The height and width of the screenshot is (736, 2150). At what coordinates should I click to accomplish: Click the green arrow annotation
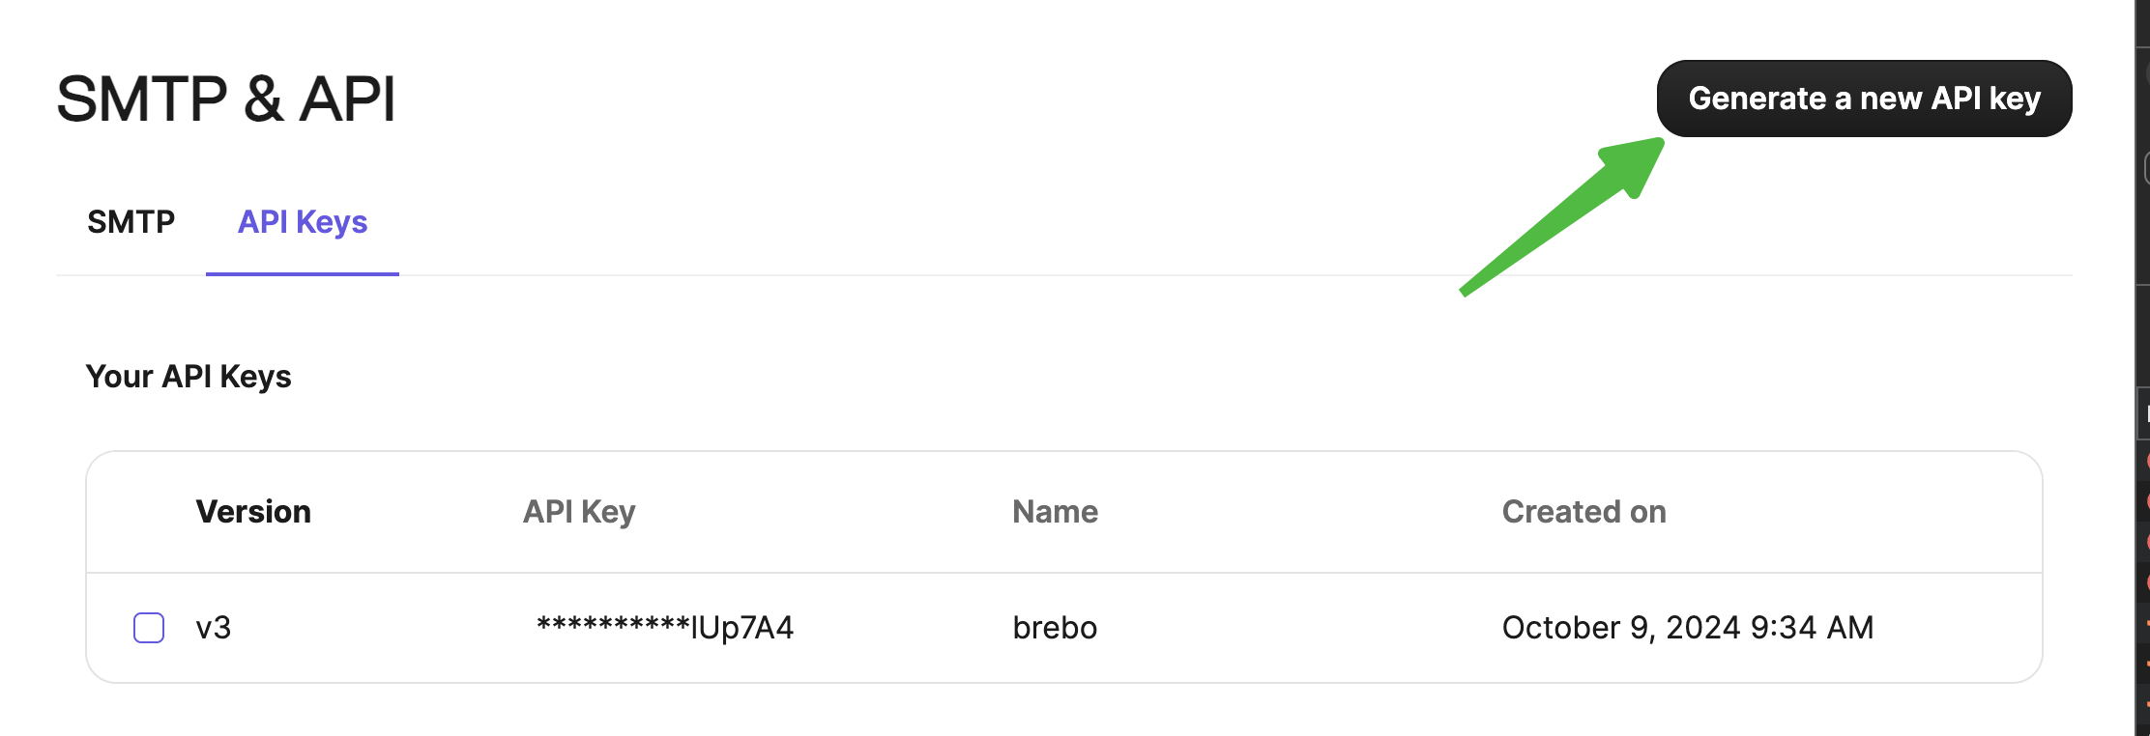coord(1563,216)
